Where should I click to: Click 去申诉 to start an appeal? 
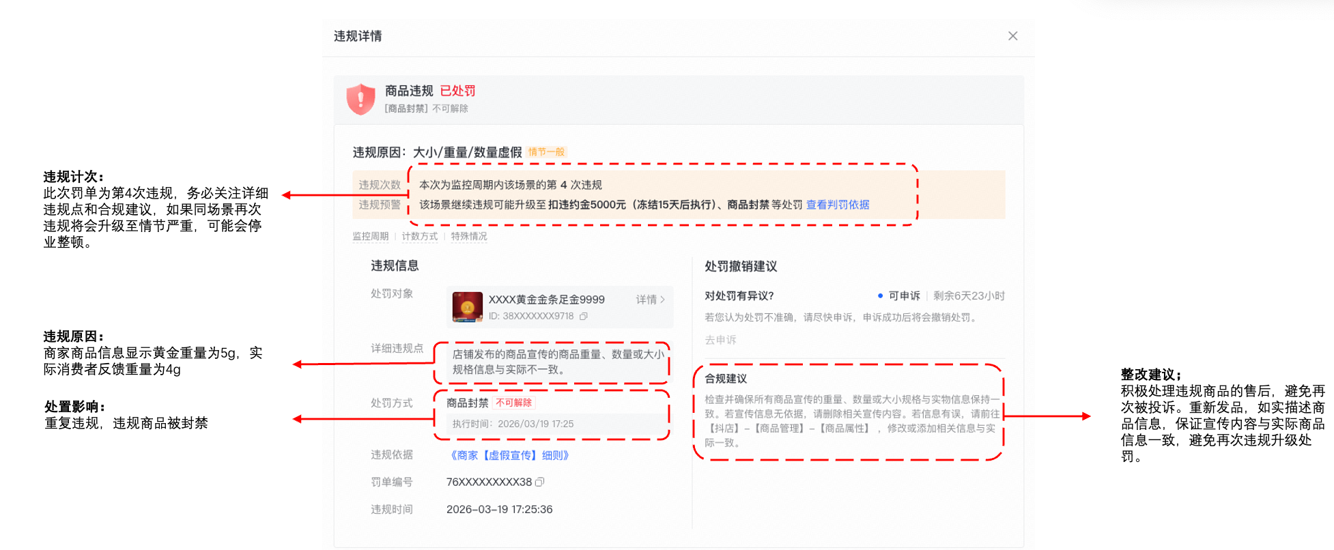720,340
